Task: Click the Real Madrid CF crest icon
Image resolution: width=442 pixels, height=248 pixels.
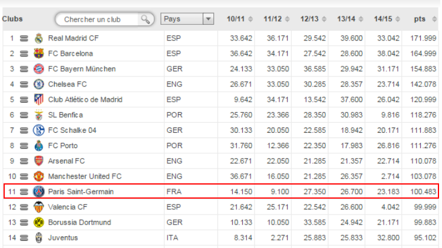Action: (x=39, y=38)
